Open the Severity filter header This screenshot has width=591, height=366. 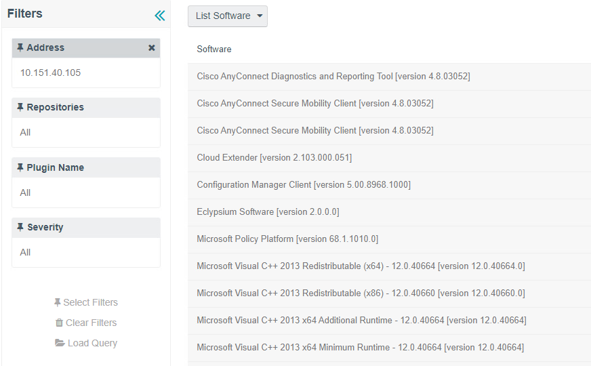pos(86,227)
